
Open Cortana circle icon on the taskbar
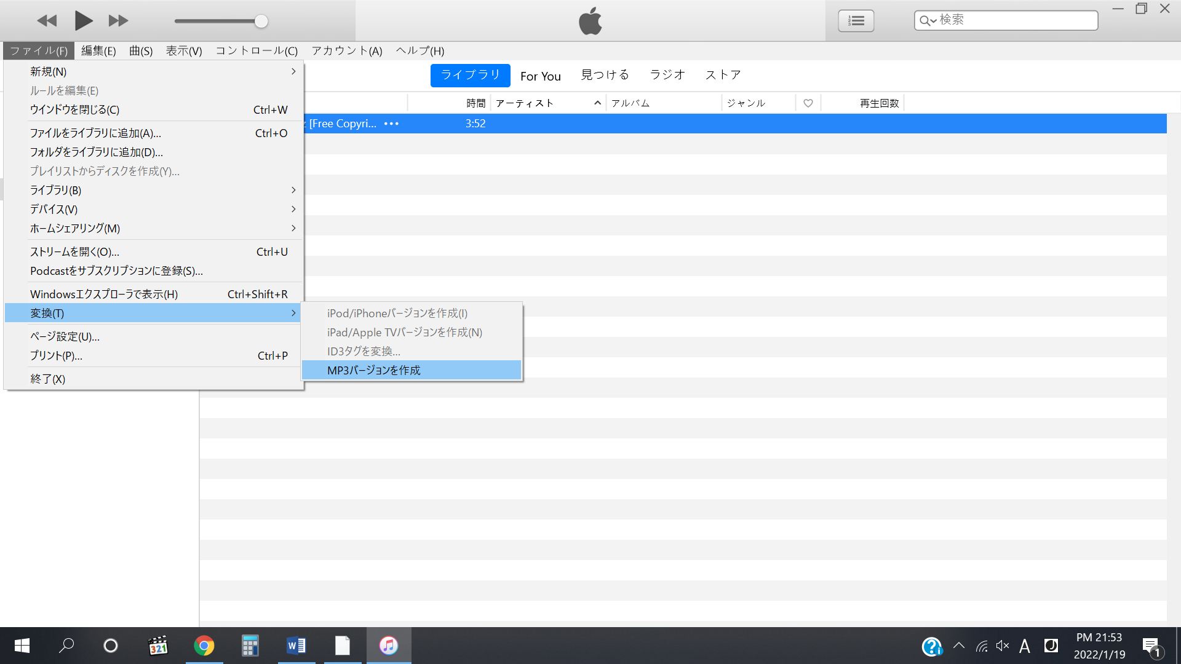111,646
